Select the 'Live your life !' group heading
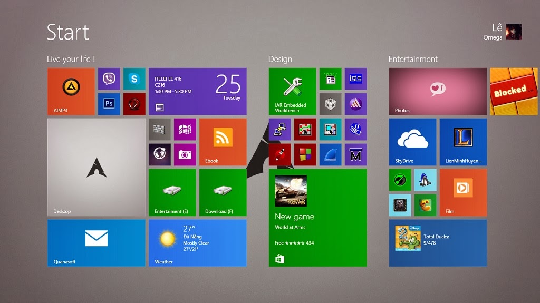The image size is (540, 303). pos(71,59)
